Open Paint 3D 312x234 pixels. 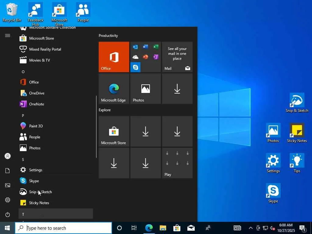click(x=56, y=126)
